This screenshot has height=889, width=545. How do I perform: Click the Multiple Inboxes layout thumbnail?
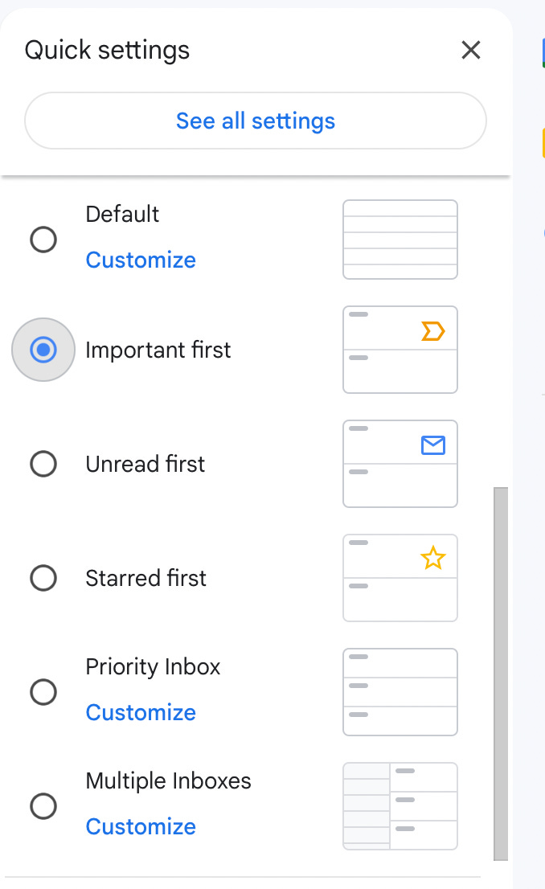click(x=400, y=806)
